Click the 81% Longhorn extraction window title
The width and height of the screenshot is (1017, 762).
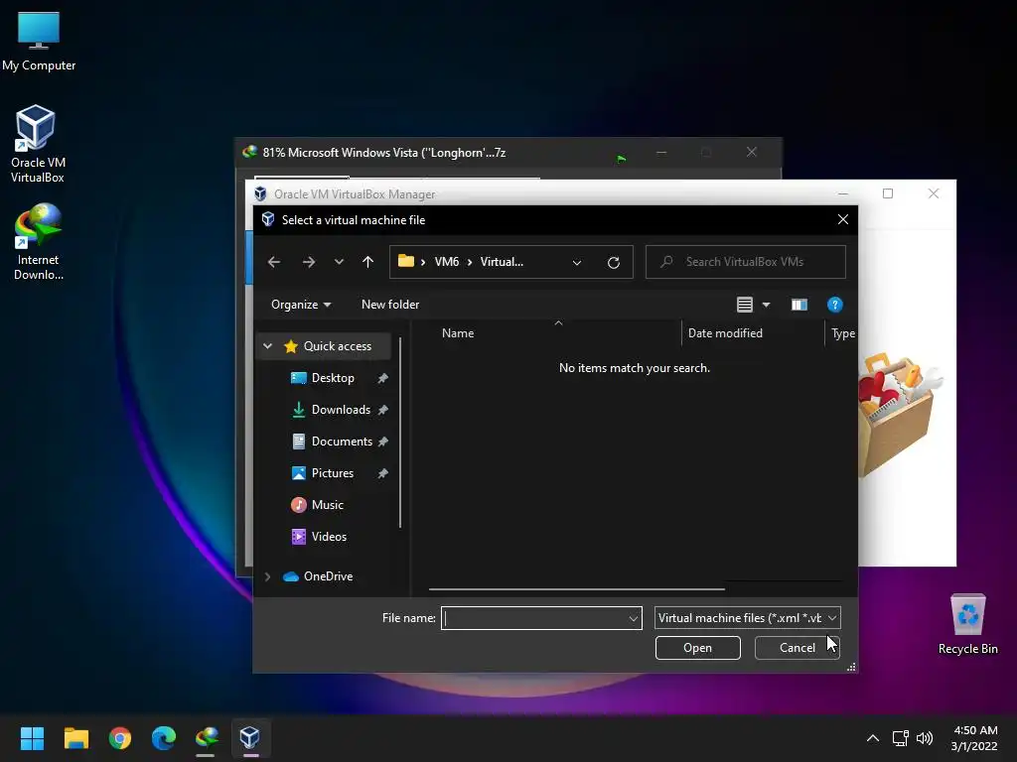coord(384,153)
